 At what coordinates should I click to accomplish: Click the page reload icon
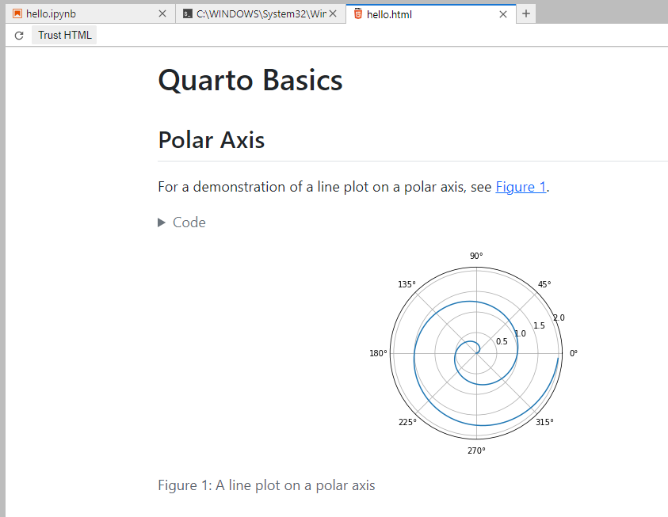coord(17,34)
